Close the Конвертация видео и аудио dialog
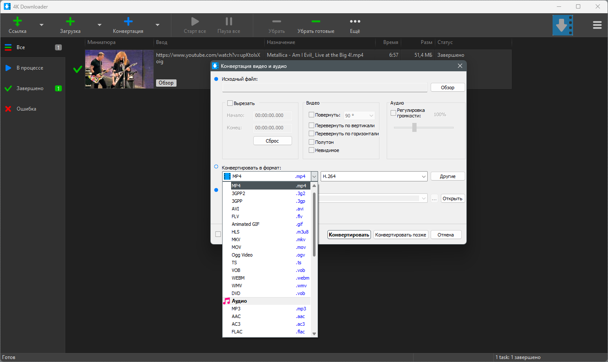This screenshot has width=608, height=362. 460,66
